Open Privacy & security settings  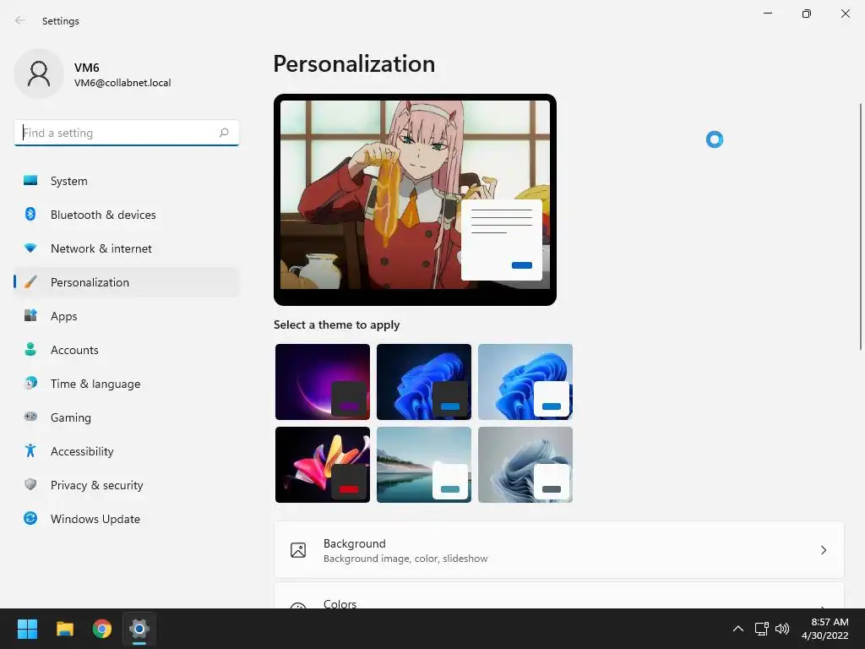(x=127, y=485)
